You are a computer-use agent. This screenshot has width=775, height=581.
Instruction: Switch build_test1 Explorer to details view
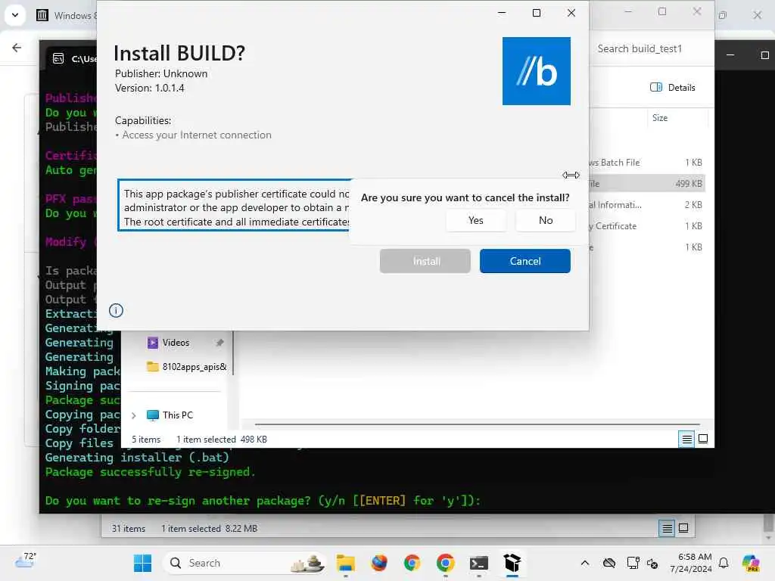pyautogui.click(x=686, y=439)
